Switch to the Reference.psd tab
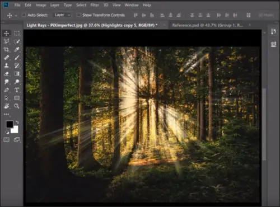This screenshot has width=280, height=207. [x=207, y=25]
